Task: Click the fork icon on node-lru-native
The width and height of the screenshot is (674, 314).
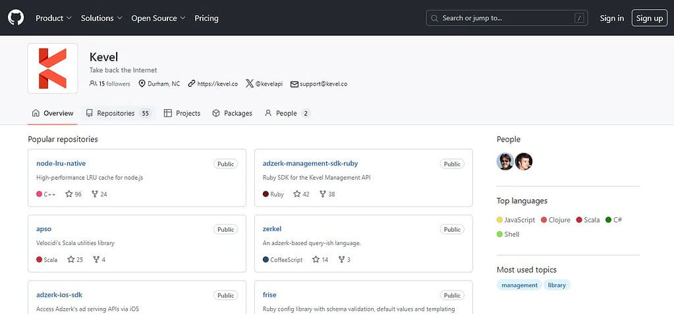Action: (x=95, y=194)
